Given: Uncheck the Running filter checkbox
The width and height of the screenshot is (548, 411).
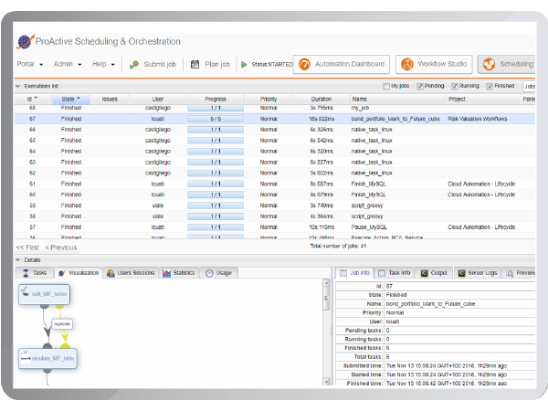Looking at the screenshot, I should pyautogui.click(x=454, y=86).
